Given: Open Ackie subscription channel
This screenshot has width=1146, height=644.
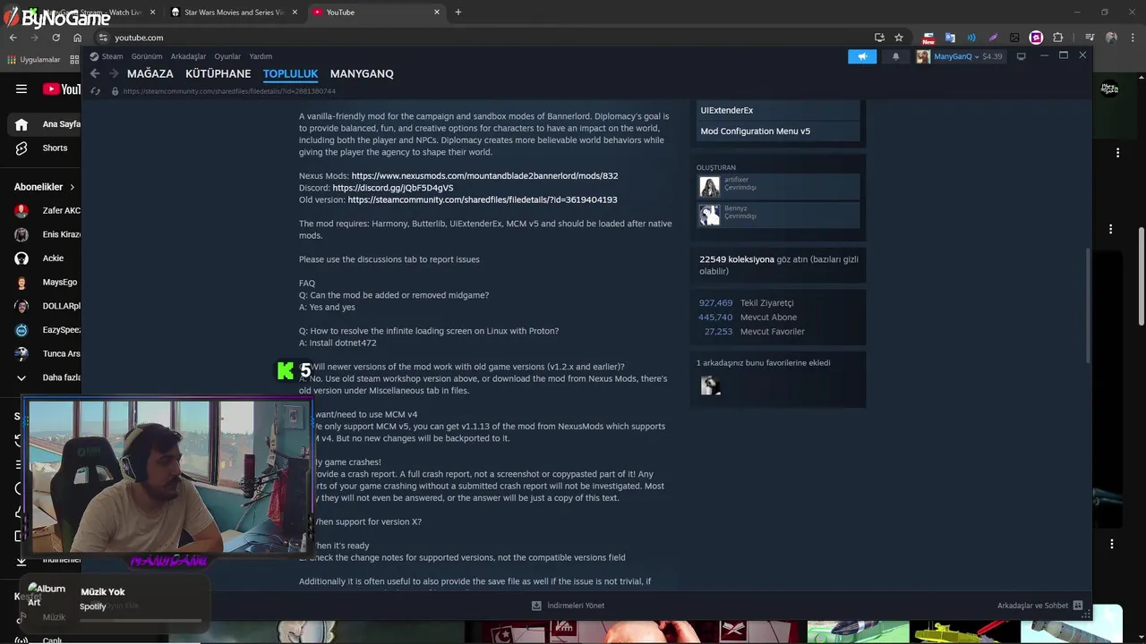Looking at the screenshot, I should click(x=47, y=258).
